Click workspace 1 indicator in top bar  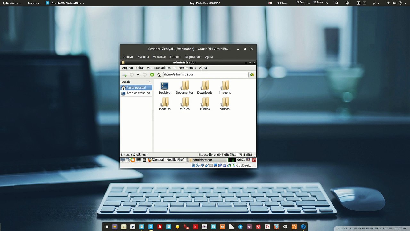358,3
